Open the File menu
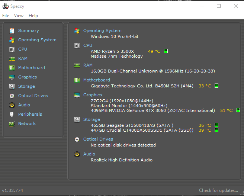 point(6,16)
